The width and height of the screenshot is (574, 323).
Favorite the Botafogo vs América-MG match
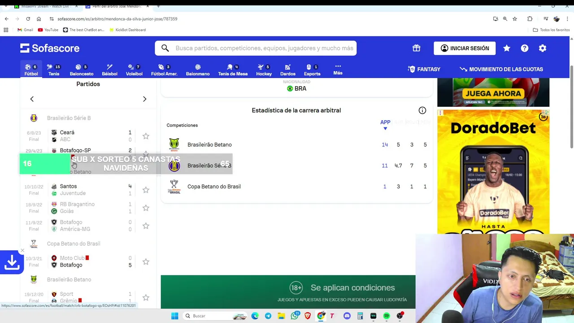click(x=146, y=226)
